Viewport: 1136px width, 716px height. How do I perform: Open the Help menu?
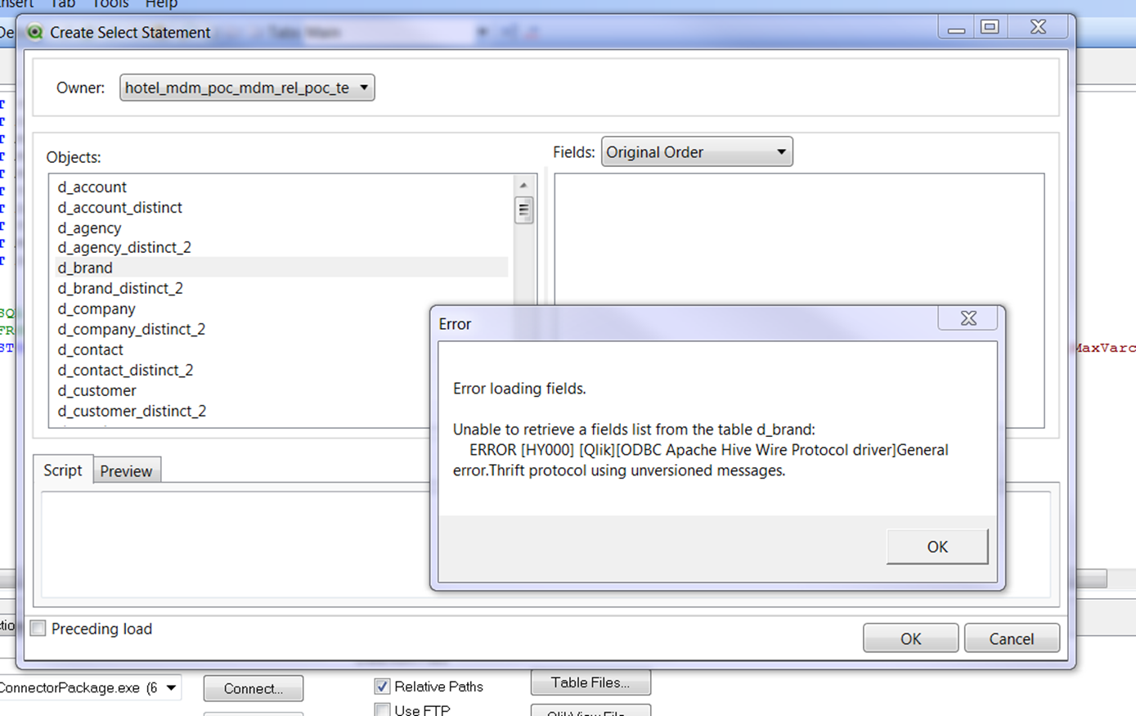[161, 4]
